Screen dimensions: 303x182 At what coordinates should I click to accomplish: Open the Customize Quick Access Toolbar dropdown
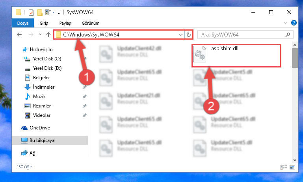(x=59, y=13)
